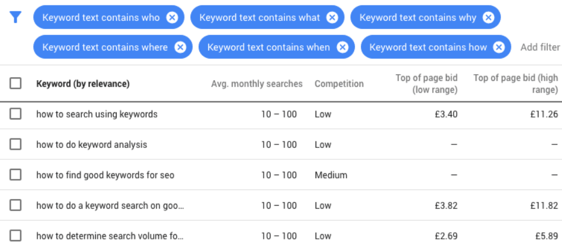This screenshot has width=562, height=249.
Task: Click the blue filter funnel icon
Action: point(15,17)
